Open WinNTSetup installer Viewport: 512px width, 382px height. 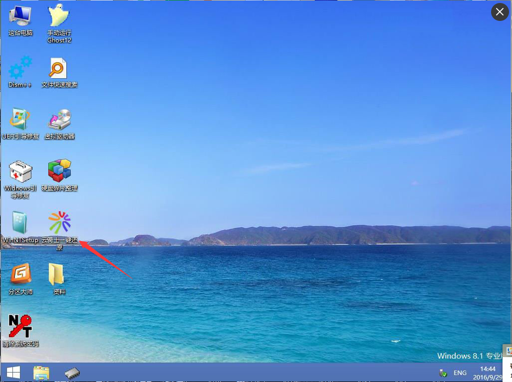tap(19, 223)
